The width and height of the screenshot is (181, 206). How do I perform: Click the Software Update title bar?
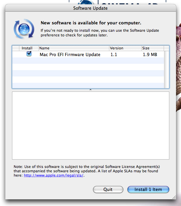point(91,8)
